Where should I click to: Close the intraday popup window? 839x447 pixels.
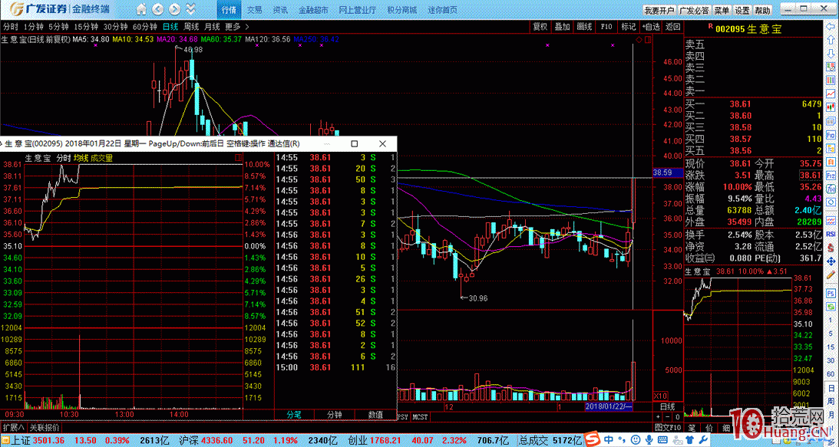[382, 144]
